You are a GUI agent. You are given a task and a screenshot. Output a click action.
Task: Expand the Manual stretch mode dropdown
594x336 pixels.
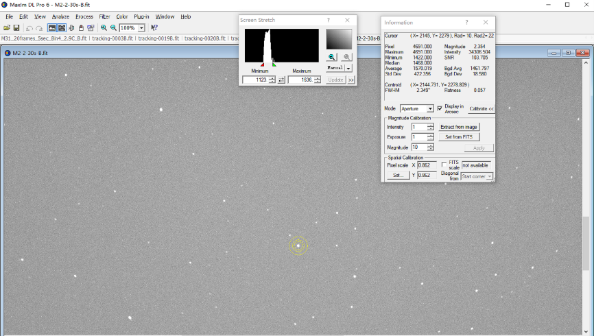point(348,69)
